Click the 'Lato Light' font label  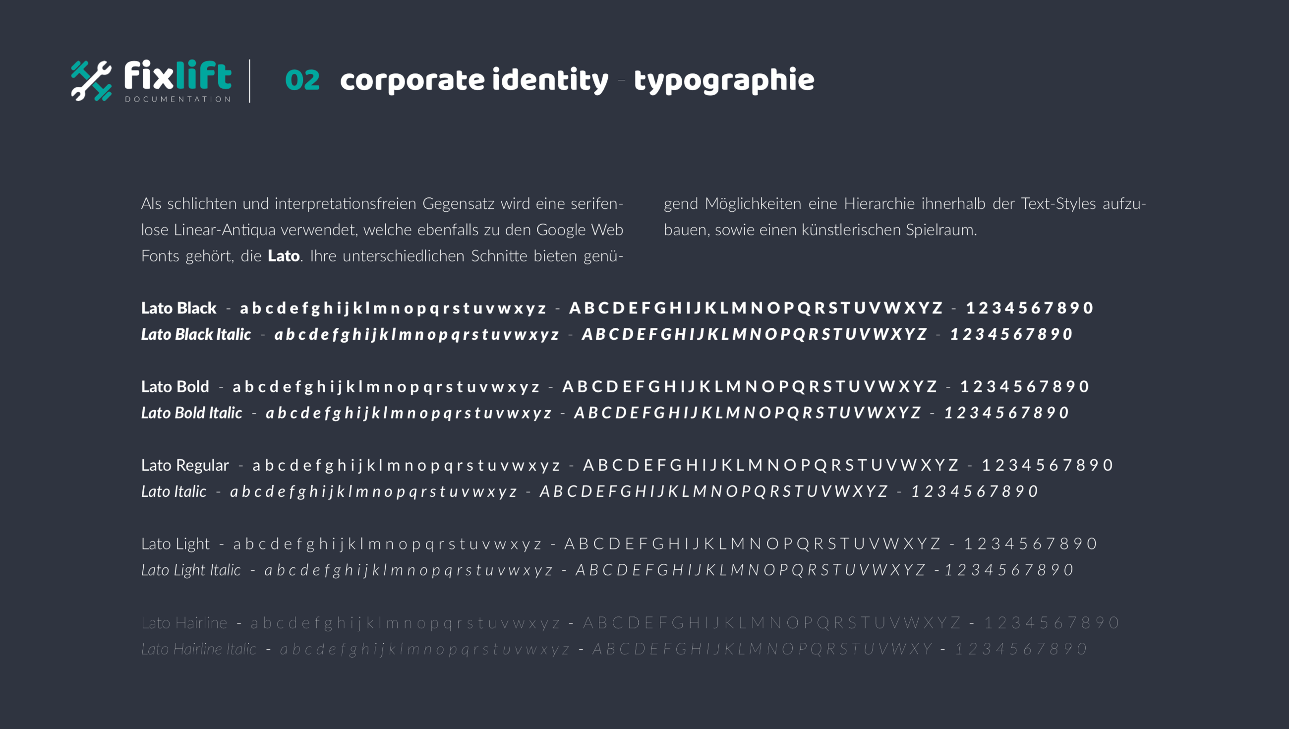click(x=175, y=544)
